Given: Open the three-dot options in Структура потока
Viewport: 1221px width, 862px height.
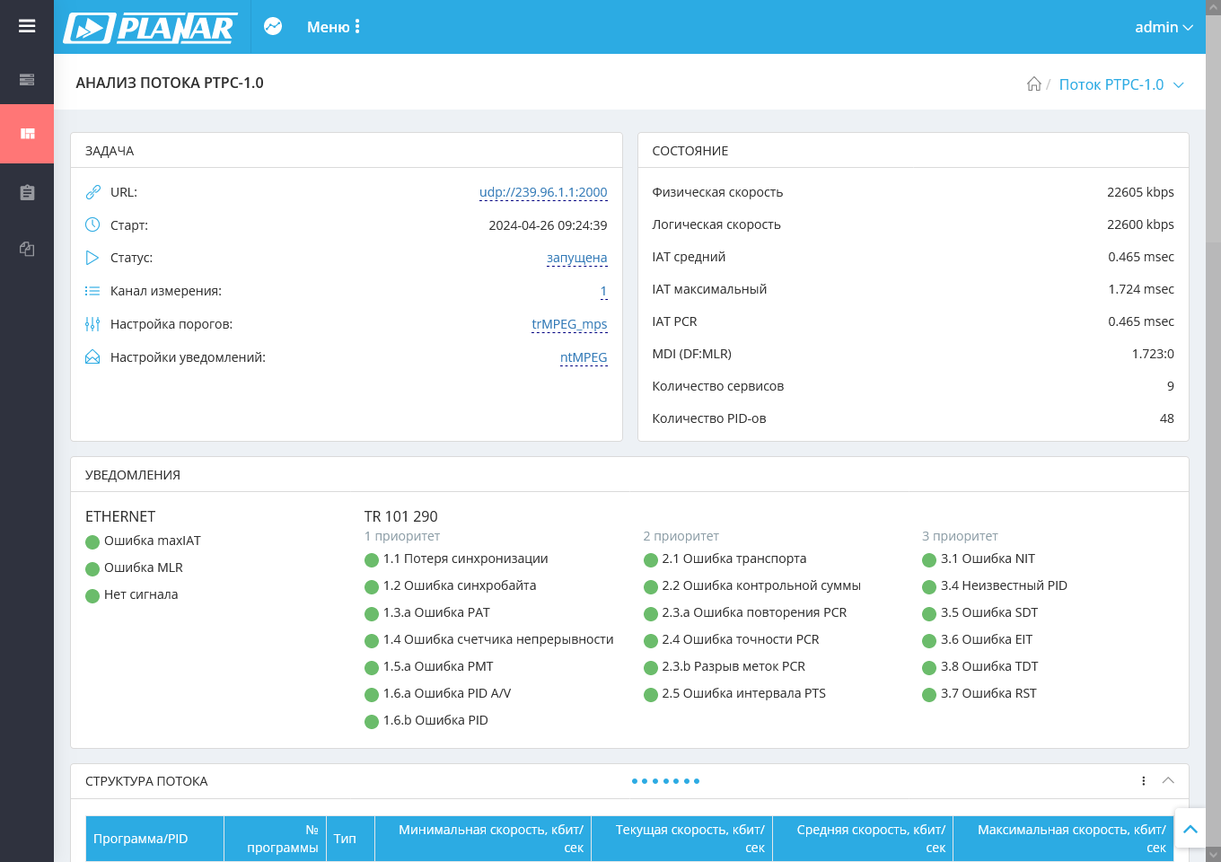Looking at the screenshot, I should click(1143, 780).
